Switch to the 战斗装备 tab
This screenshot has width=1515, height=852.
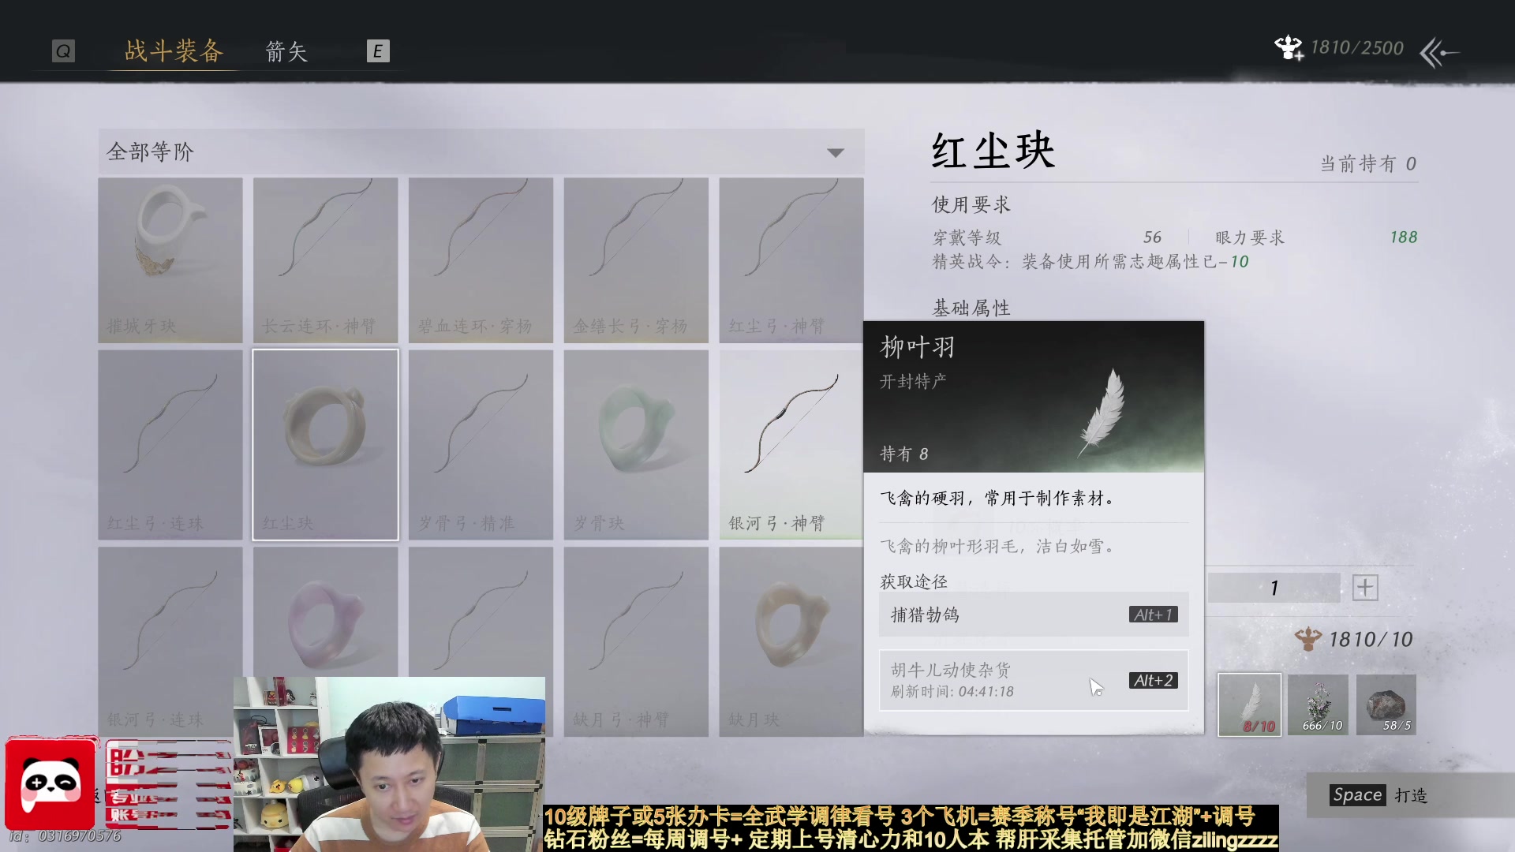tap(174, 51)
